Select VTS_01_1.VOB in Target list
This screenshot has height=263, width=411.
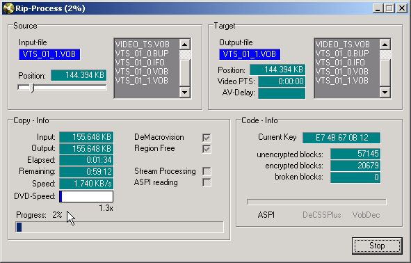coord(341,81)
